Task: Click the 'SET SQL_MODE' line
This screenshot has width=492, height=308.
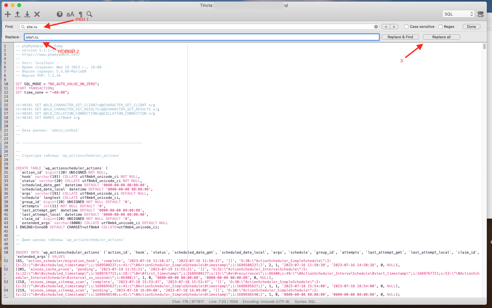Action: pos(57,84)
